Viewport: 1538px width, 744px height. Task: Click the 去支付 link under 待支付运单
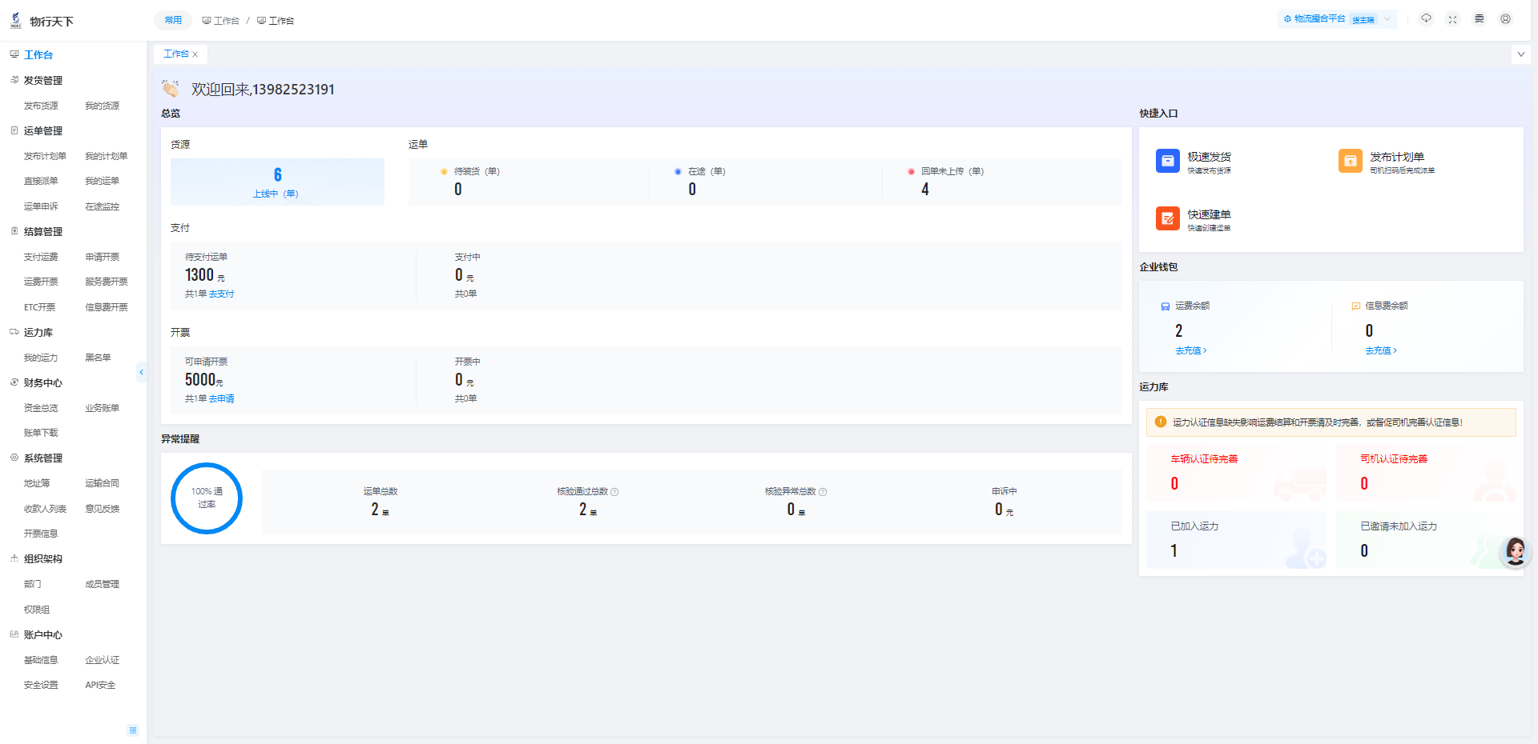222,294
